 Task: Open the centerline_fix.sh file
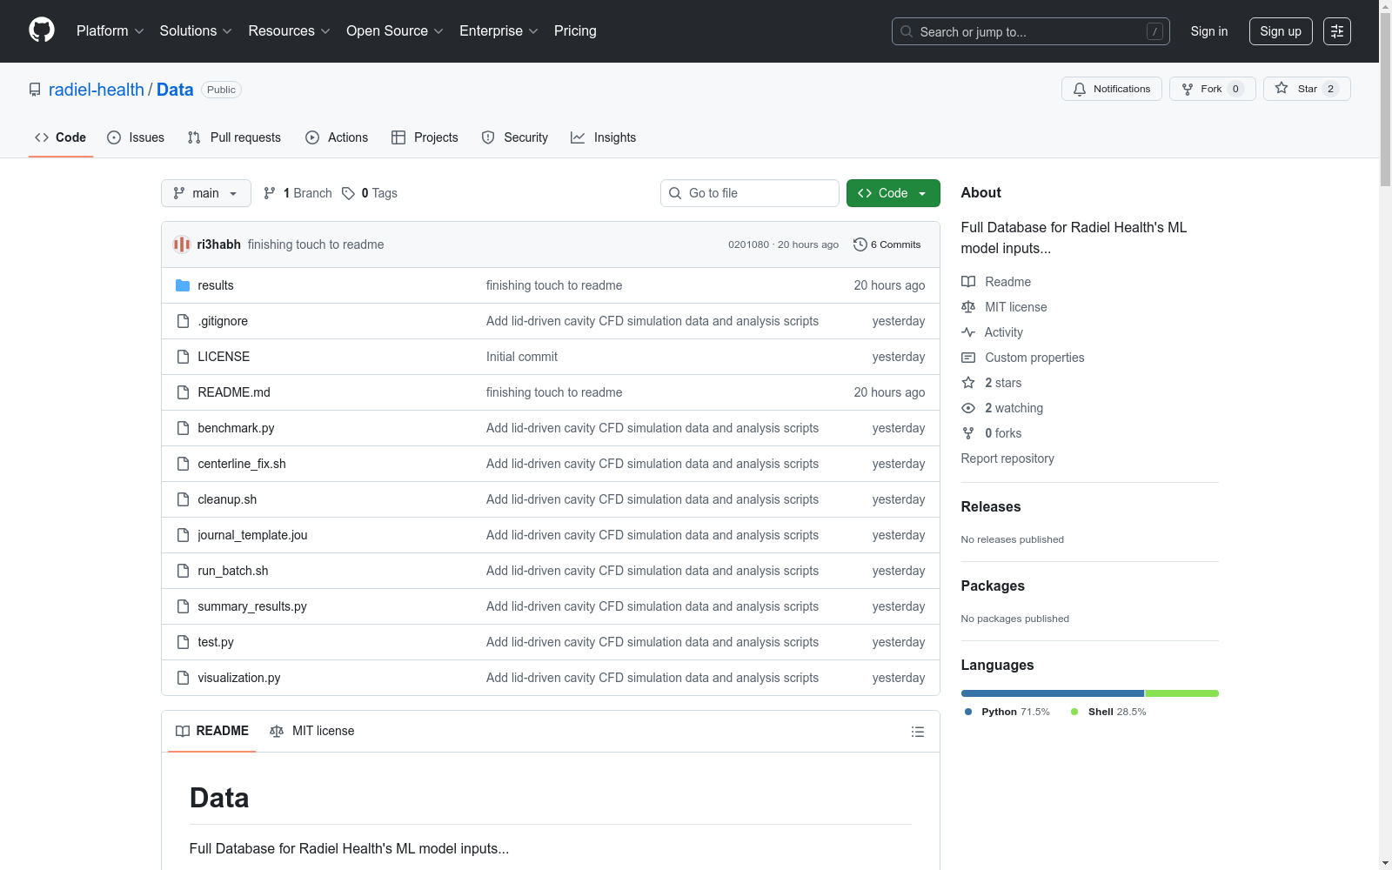pos(242,464)
